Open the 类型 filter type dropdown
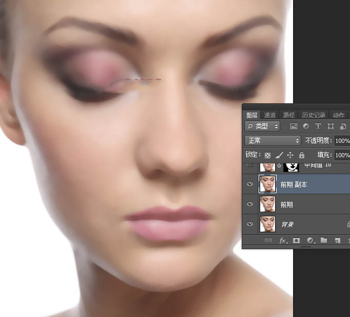This screenshot has height=317, width=350. pos(262,126)
